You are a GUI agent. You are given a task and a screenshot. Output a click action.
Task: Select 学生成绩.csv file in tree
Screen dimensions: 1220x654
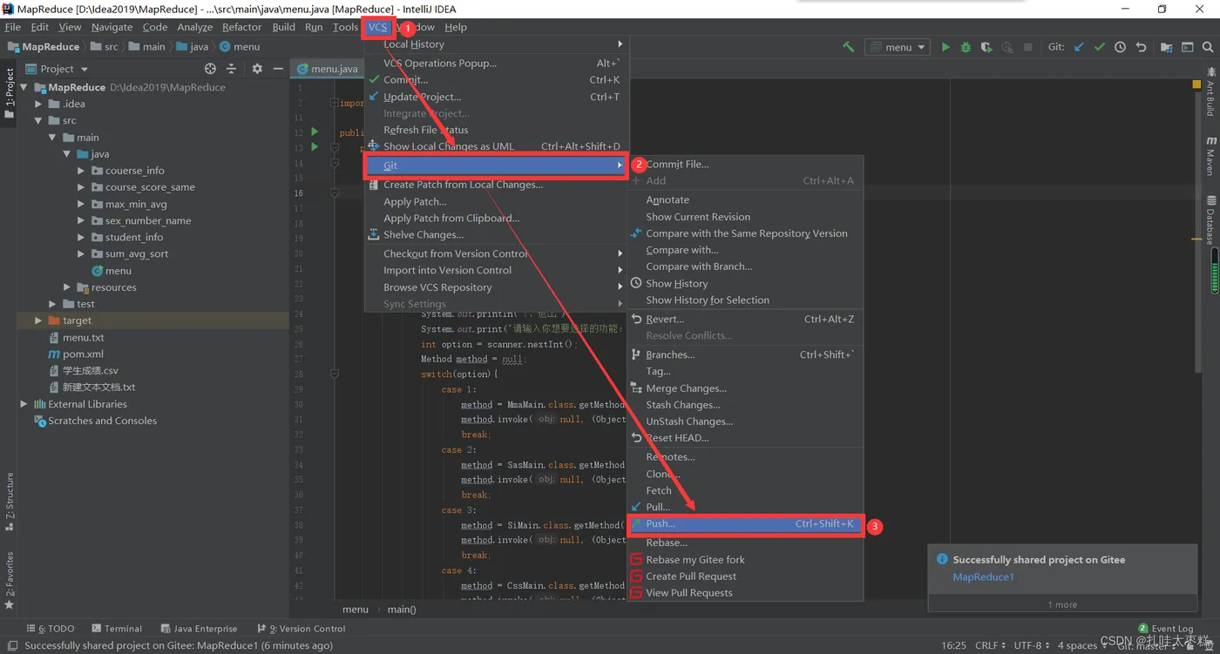click(x=90, y=371)
